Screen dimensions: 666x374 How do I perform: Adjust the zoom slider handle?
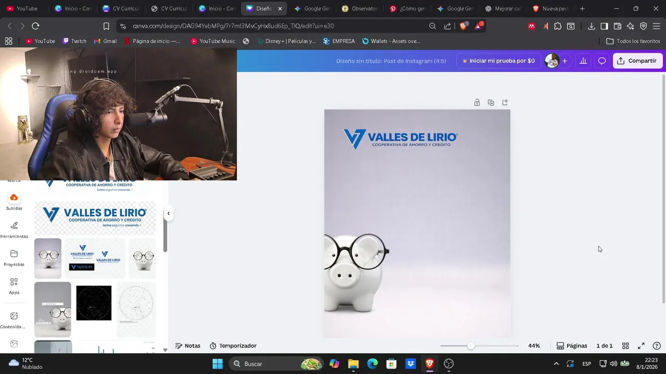[471, 346]
